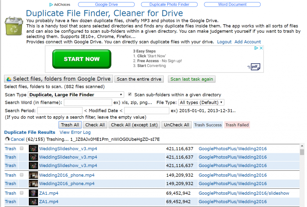This screenshot has height=207, width=307.
Task: Click the green trash bin app logo
Action: click(14, 26)
